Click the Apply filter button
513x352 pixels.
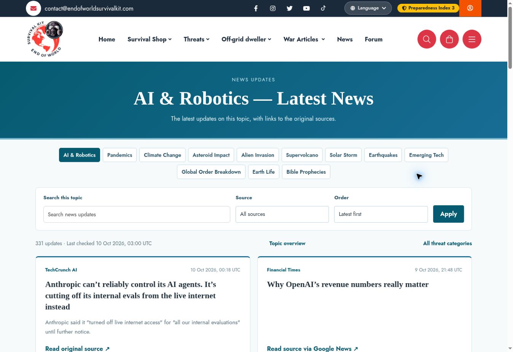(448, 214)
